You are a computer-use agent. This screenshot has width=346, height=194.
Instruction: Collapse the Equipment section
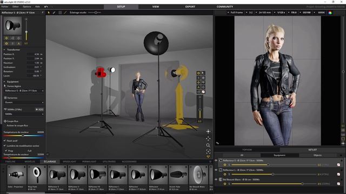tap(4, 81)
